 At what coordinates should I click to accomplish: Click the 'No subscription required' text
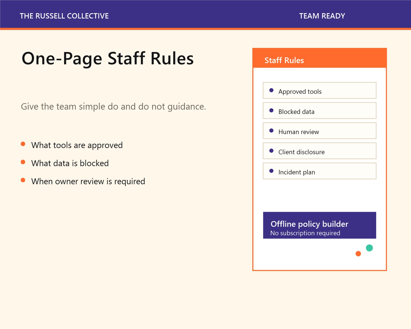pos(305,233)
